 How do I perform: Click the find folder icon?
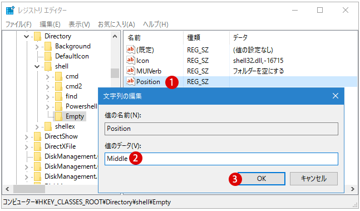[58, 96]
